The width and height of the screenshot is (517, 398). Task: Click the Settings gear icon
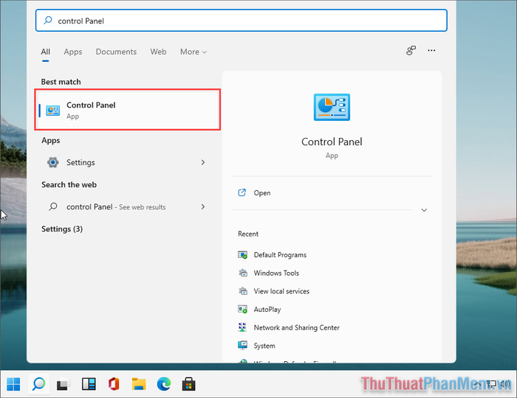pyautogui.click(x=52, y=162)
